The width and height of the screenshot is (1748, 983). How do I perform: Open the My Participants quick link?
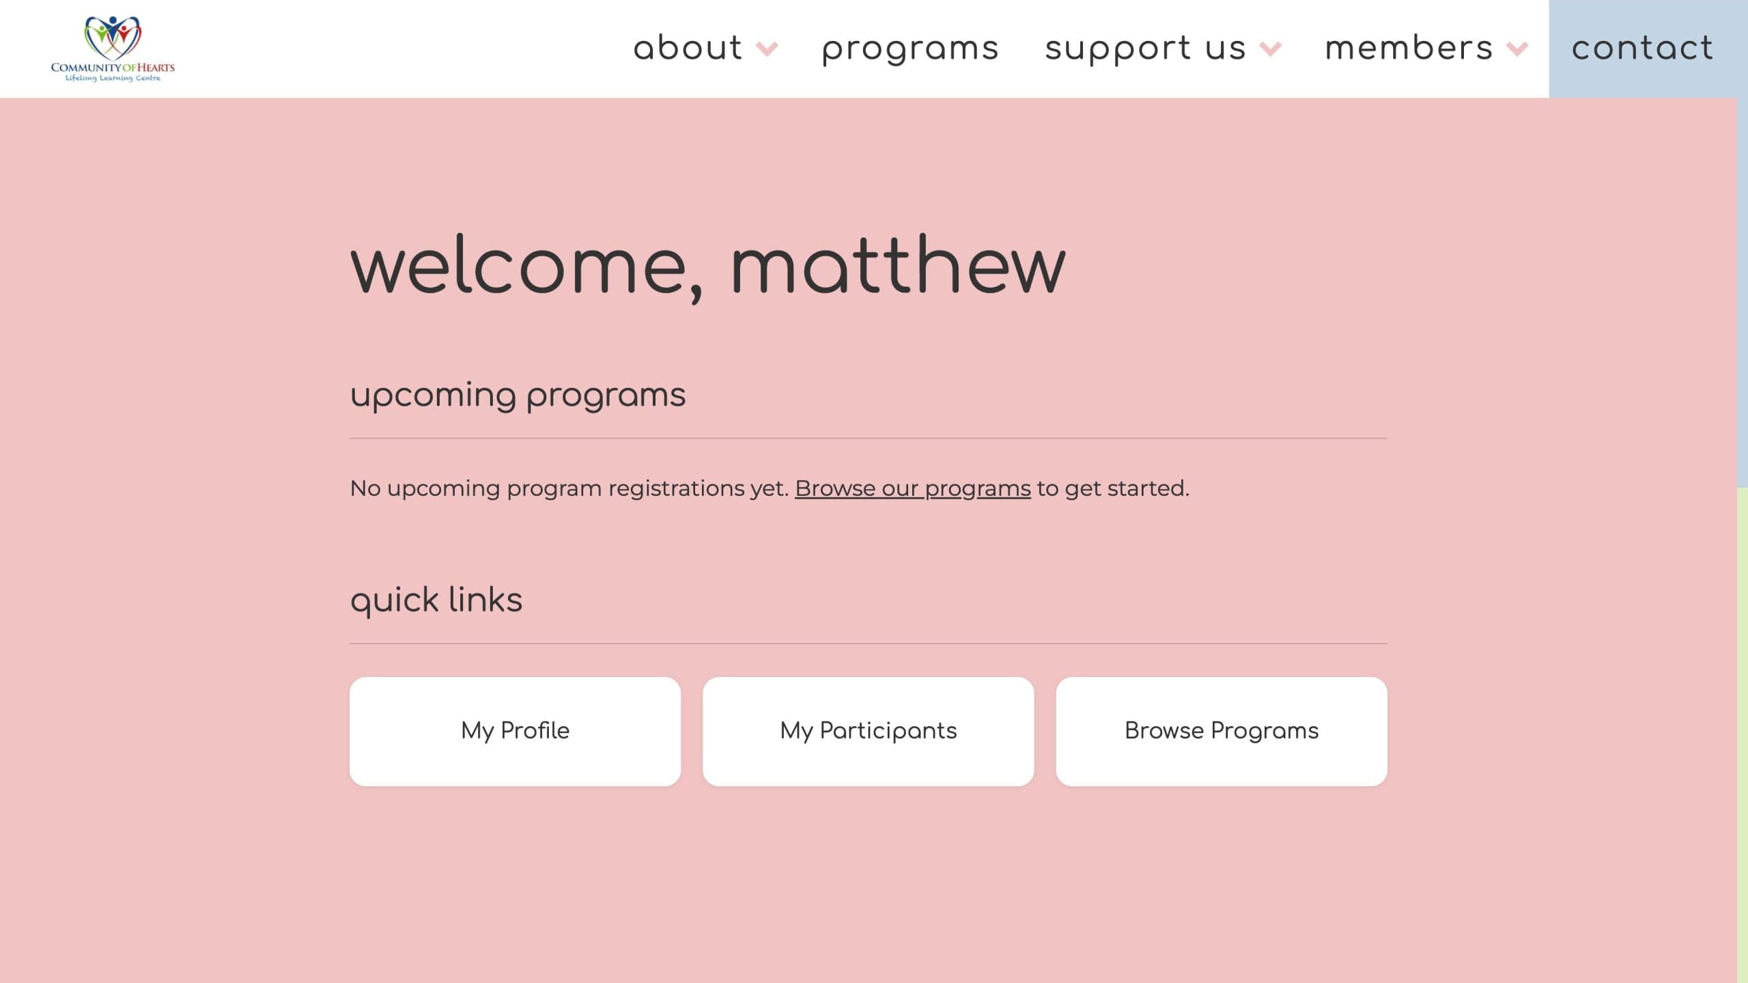(868, 731)
